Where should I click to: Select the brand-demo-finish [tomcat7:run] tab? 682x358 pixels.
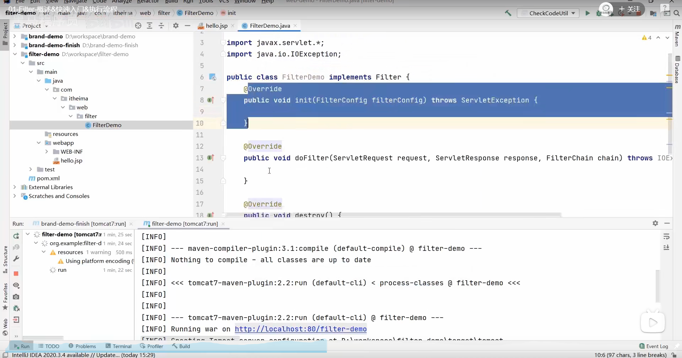(83, 224)
